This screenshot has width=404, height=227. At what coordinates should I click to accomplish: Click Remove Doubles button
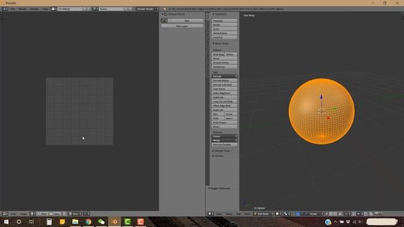(x=225, y=144)
